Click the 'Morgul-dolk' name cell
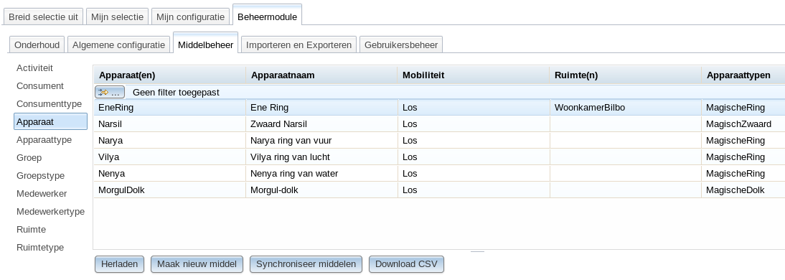 pyautogui.click(x=322, y=190)
